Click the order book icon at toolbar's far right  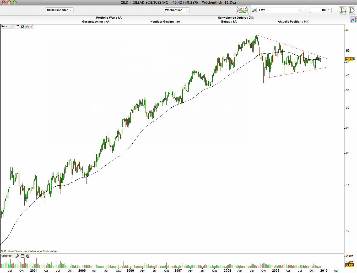point(351,10)
